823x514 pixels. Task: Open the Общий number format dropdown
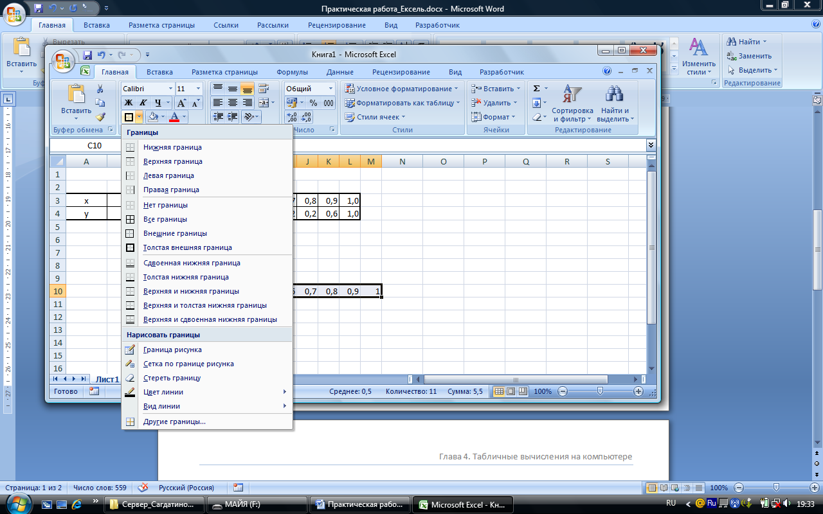click(331, 89)
